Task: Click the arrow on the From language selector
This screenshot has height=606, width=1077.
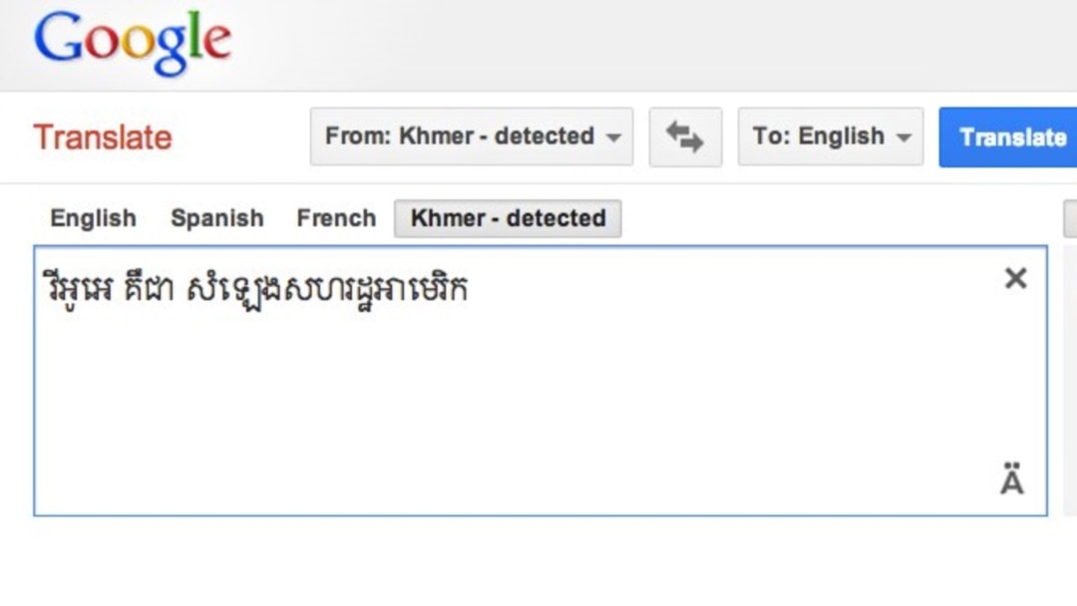Action: pyautogui.click(x=613, y=138)
